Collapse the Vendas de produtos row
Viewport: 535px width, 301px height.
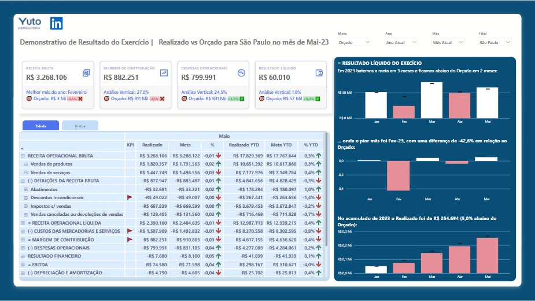point(25,164)
